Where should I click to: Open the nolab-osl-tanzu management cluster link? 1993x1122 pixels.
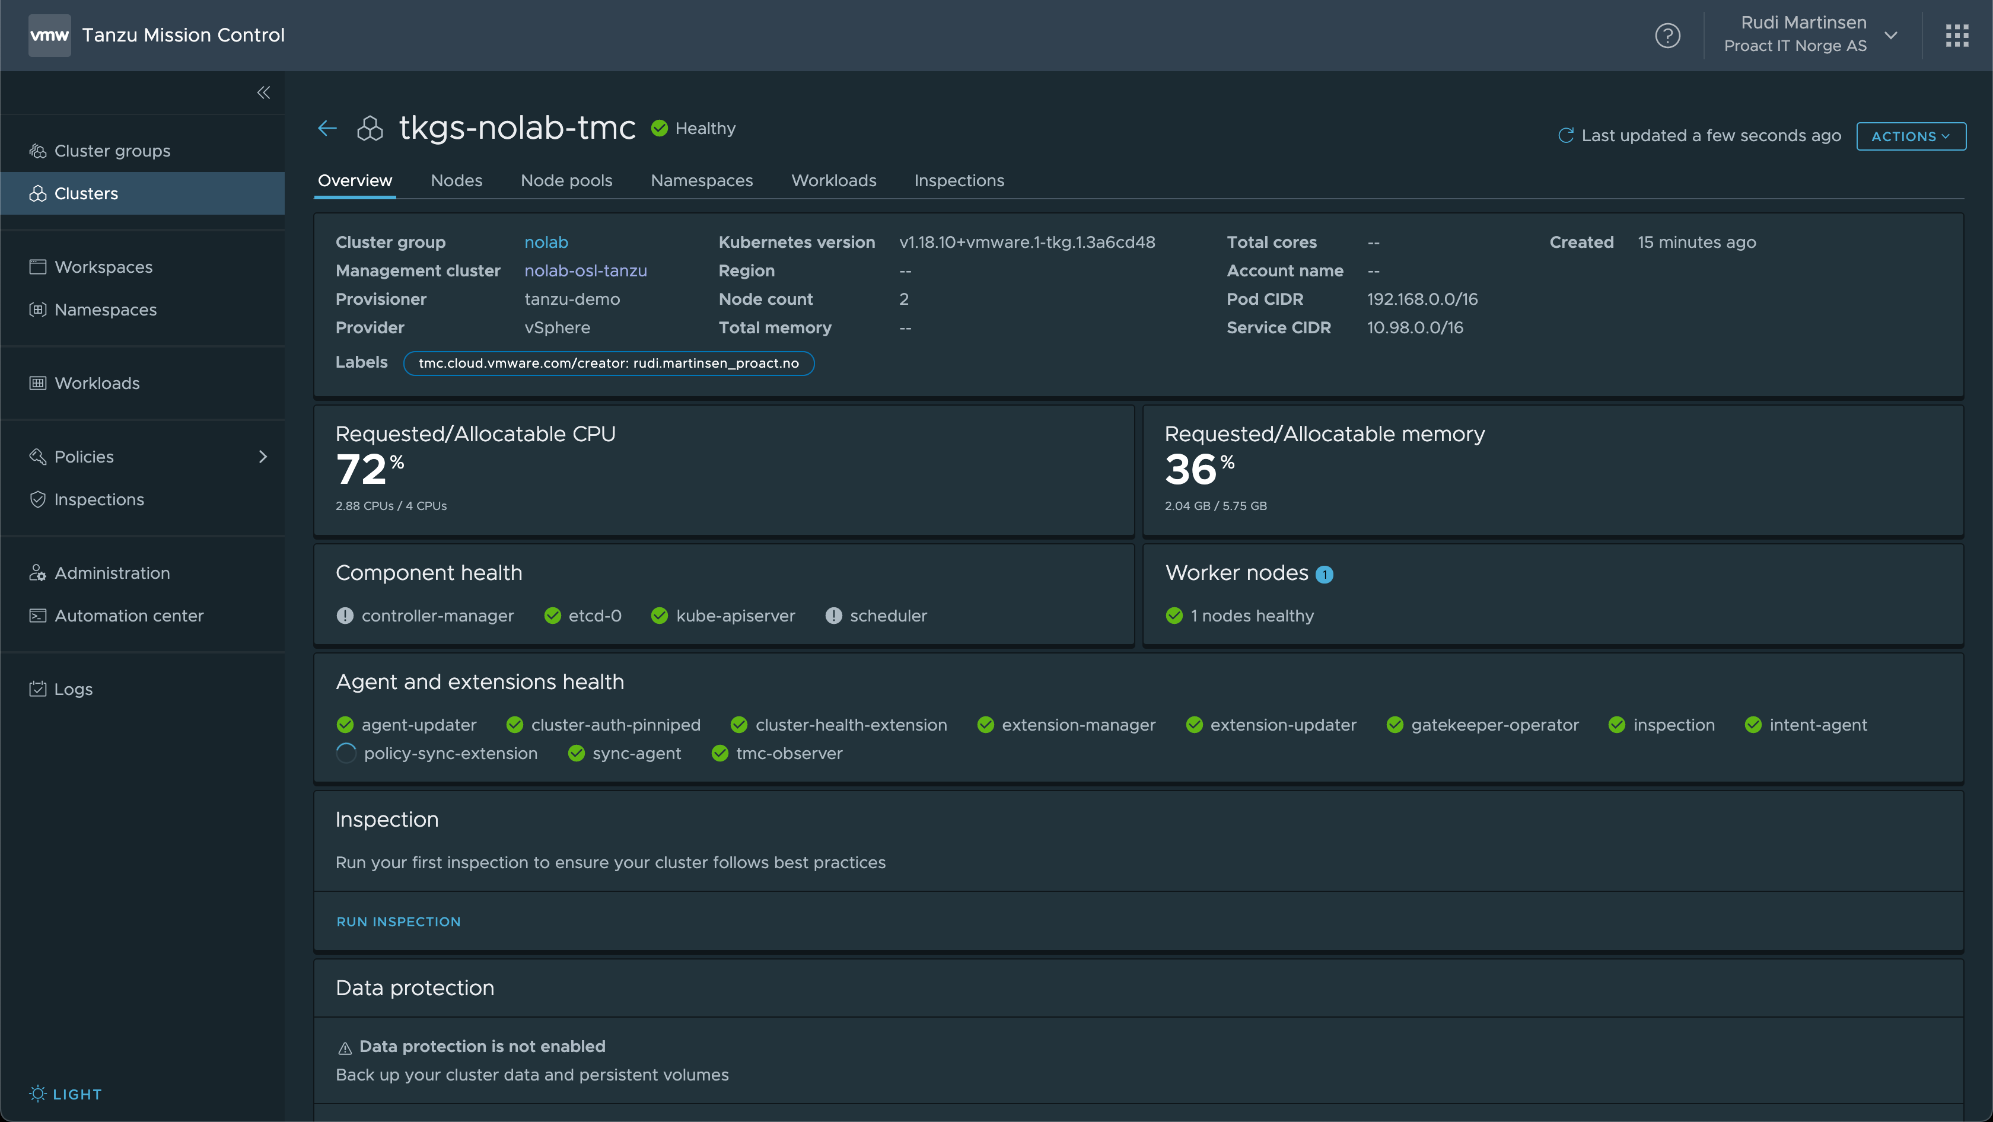(585, 270)
